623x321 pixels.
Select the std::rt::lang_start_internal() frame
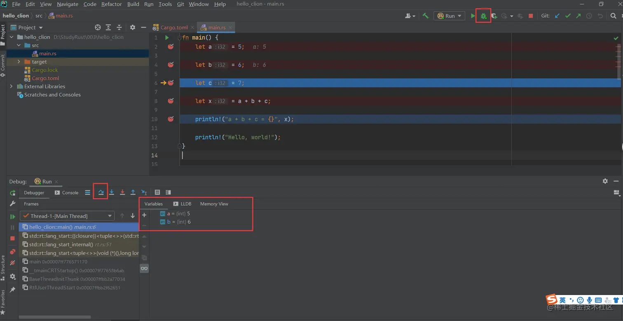coord(79,244)
